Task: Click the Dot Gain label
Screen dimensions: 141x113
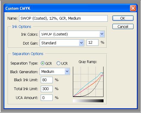Action: point(30,43)
